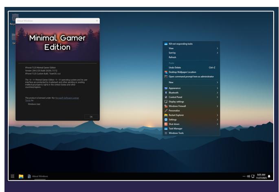Click the Personalize brush icon
The width and height of the screenshot is (279, 192).
coord(166,111)
